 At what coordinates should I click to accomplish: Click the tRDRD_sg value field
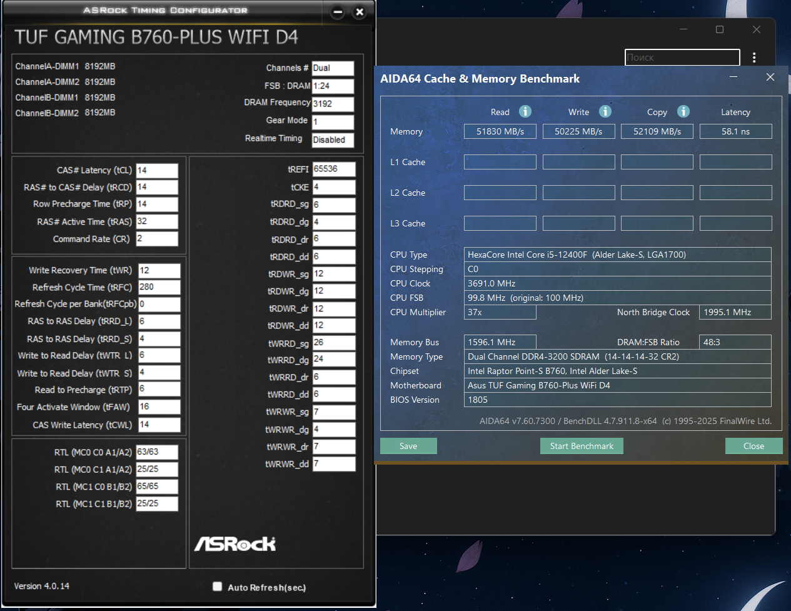[x=334, y=205]
